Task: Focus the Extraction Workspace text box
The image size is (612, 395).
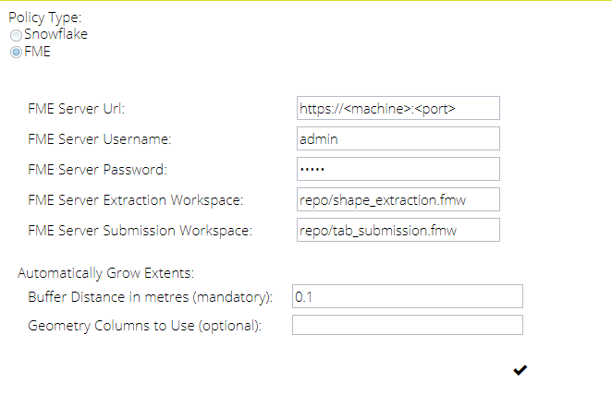Action: click(398, 199)
